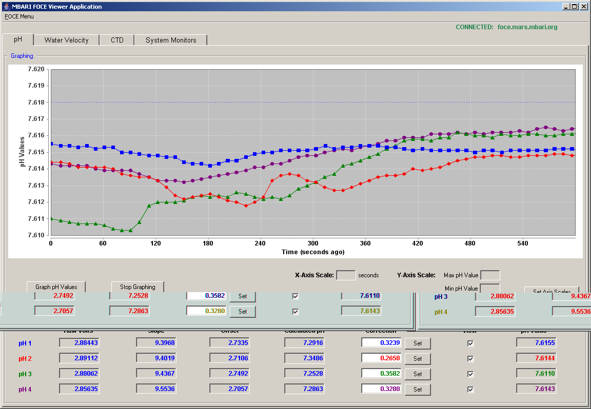
Task: Click the X-Axis Scale seconds field
Action: click(346, 275)
